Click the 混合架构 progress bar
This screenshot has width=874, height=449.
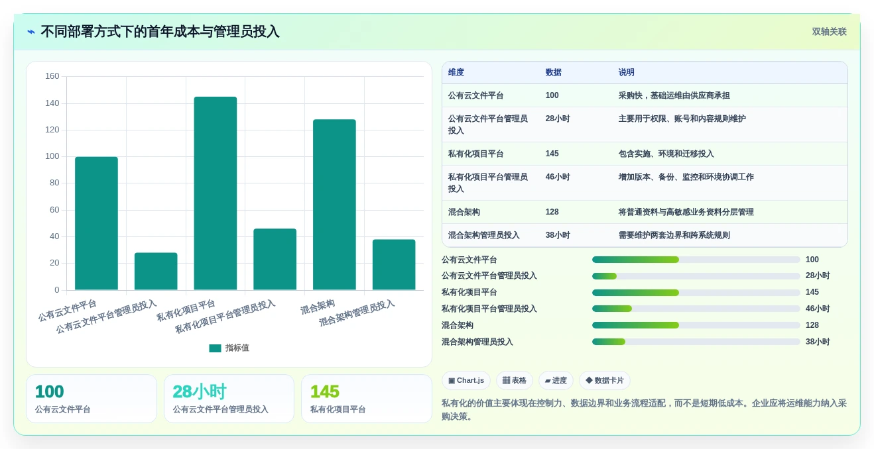tap(696, 325)
